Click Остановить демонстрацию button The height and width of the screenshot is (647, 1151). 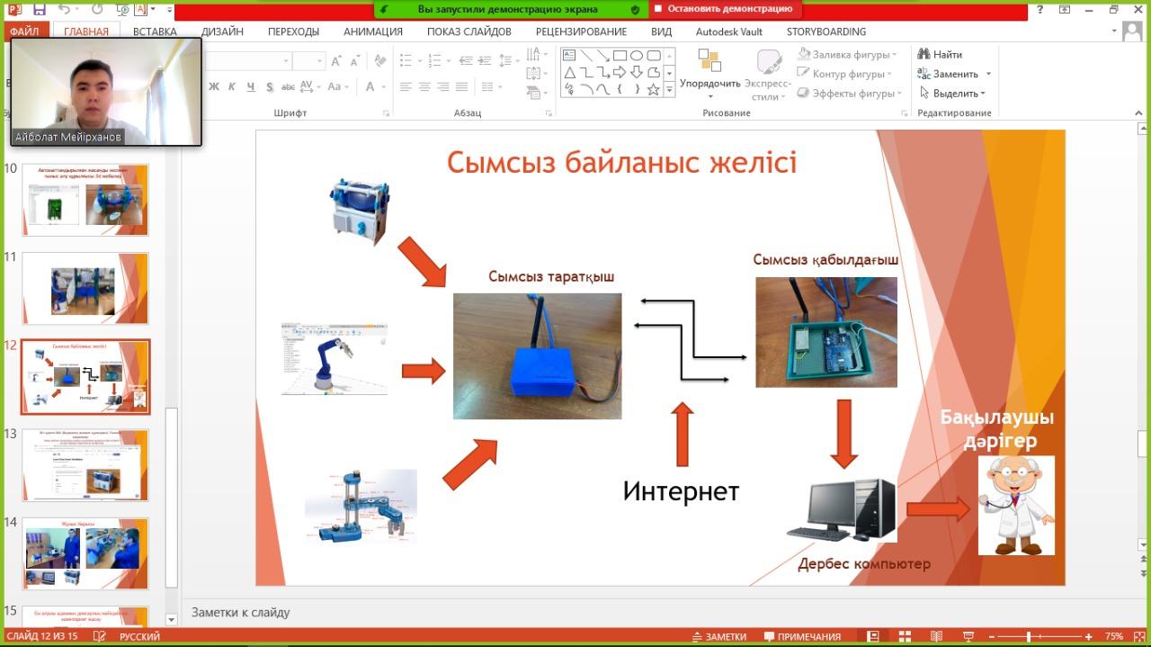coord(724,9)
